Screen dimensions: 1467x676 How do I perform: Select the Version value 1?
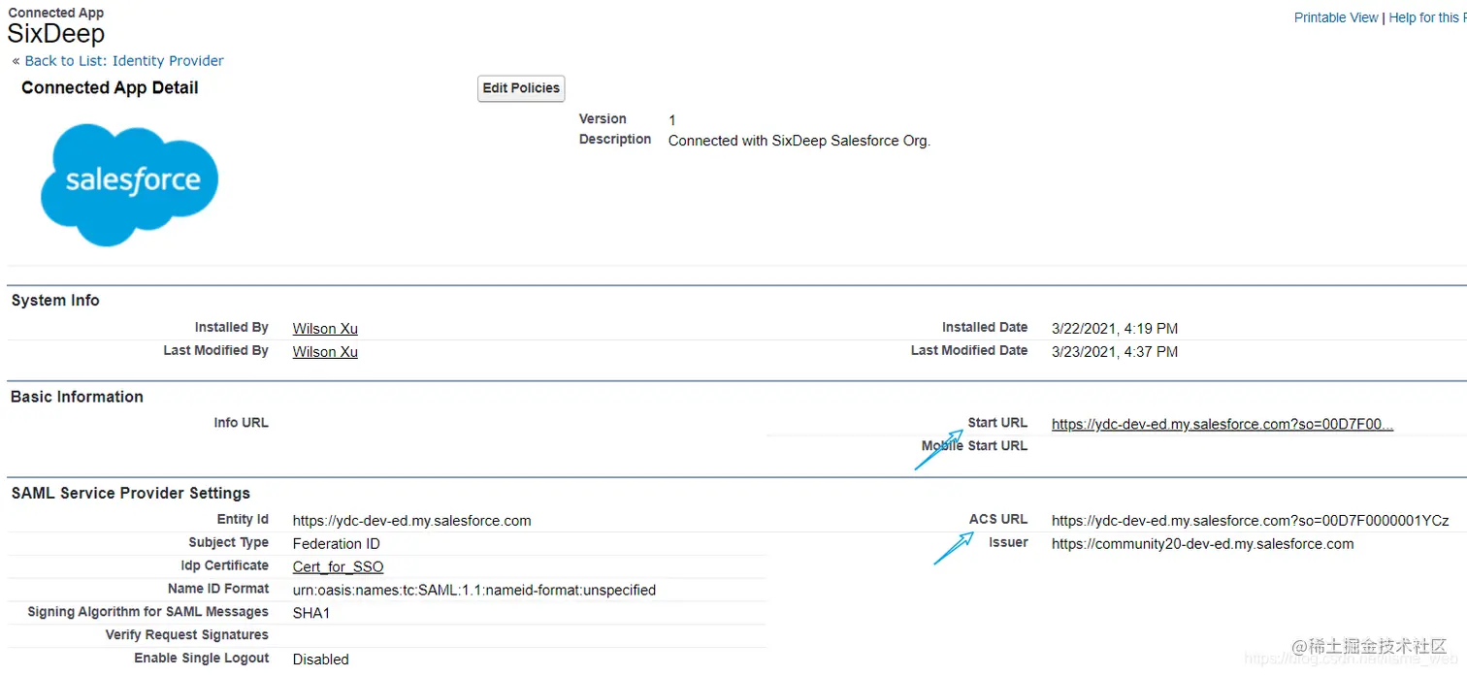[672, 120]
